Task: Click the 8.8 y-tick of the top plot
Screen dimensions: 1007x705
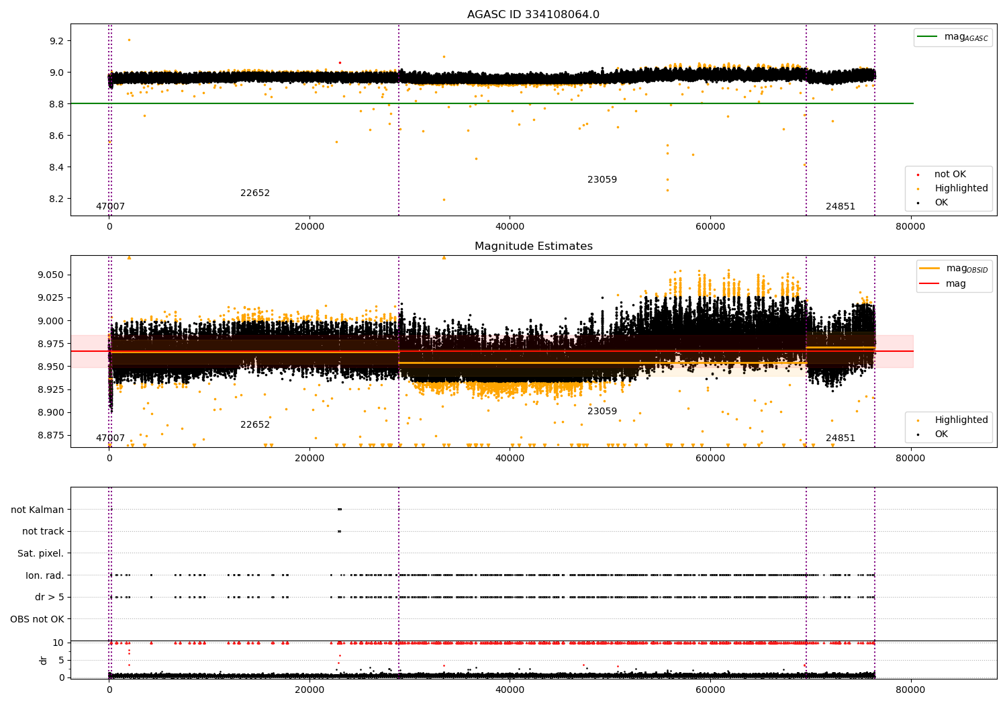Action: click(x=56, y=104)
